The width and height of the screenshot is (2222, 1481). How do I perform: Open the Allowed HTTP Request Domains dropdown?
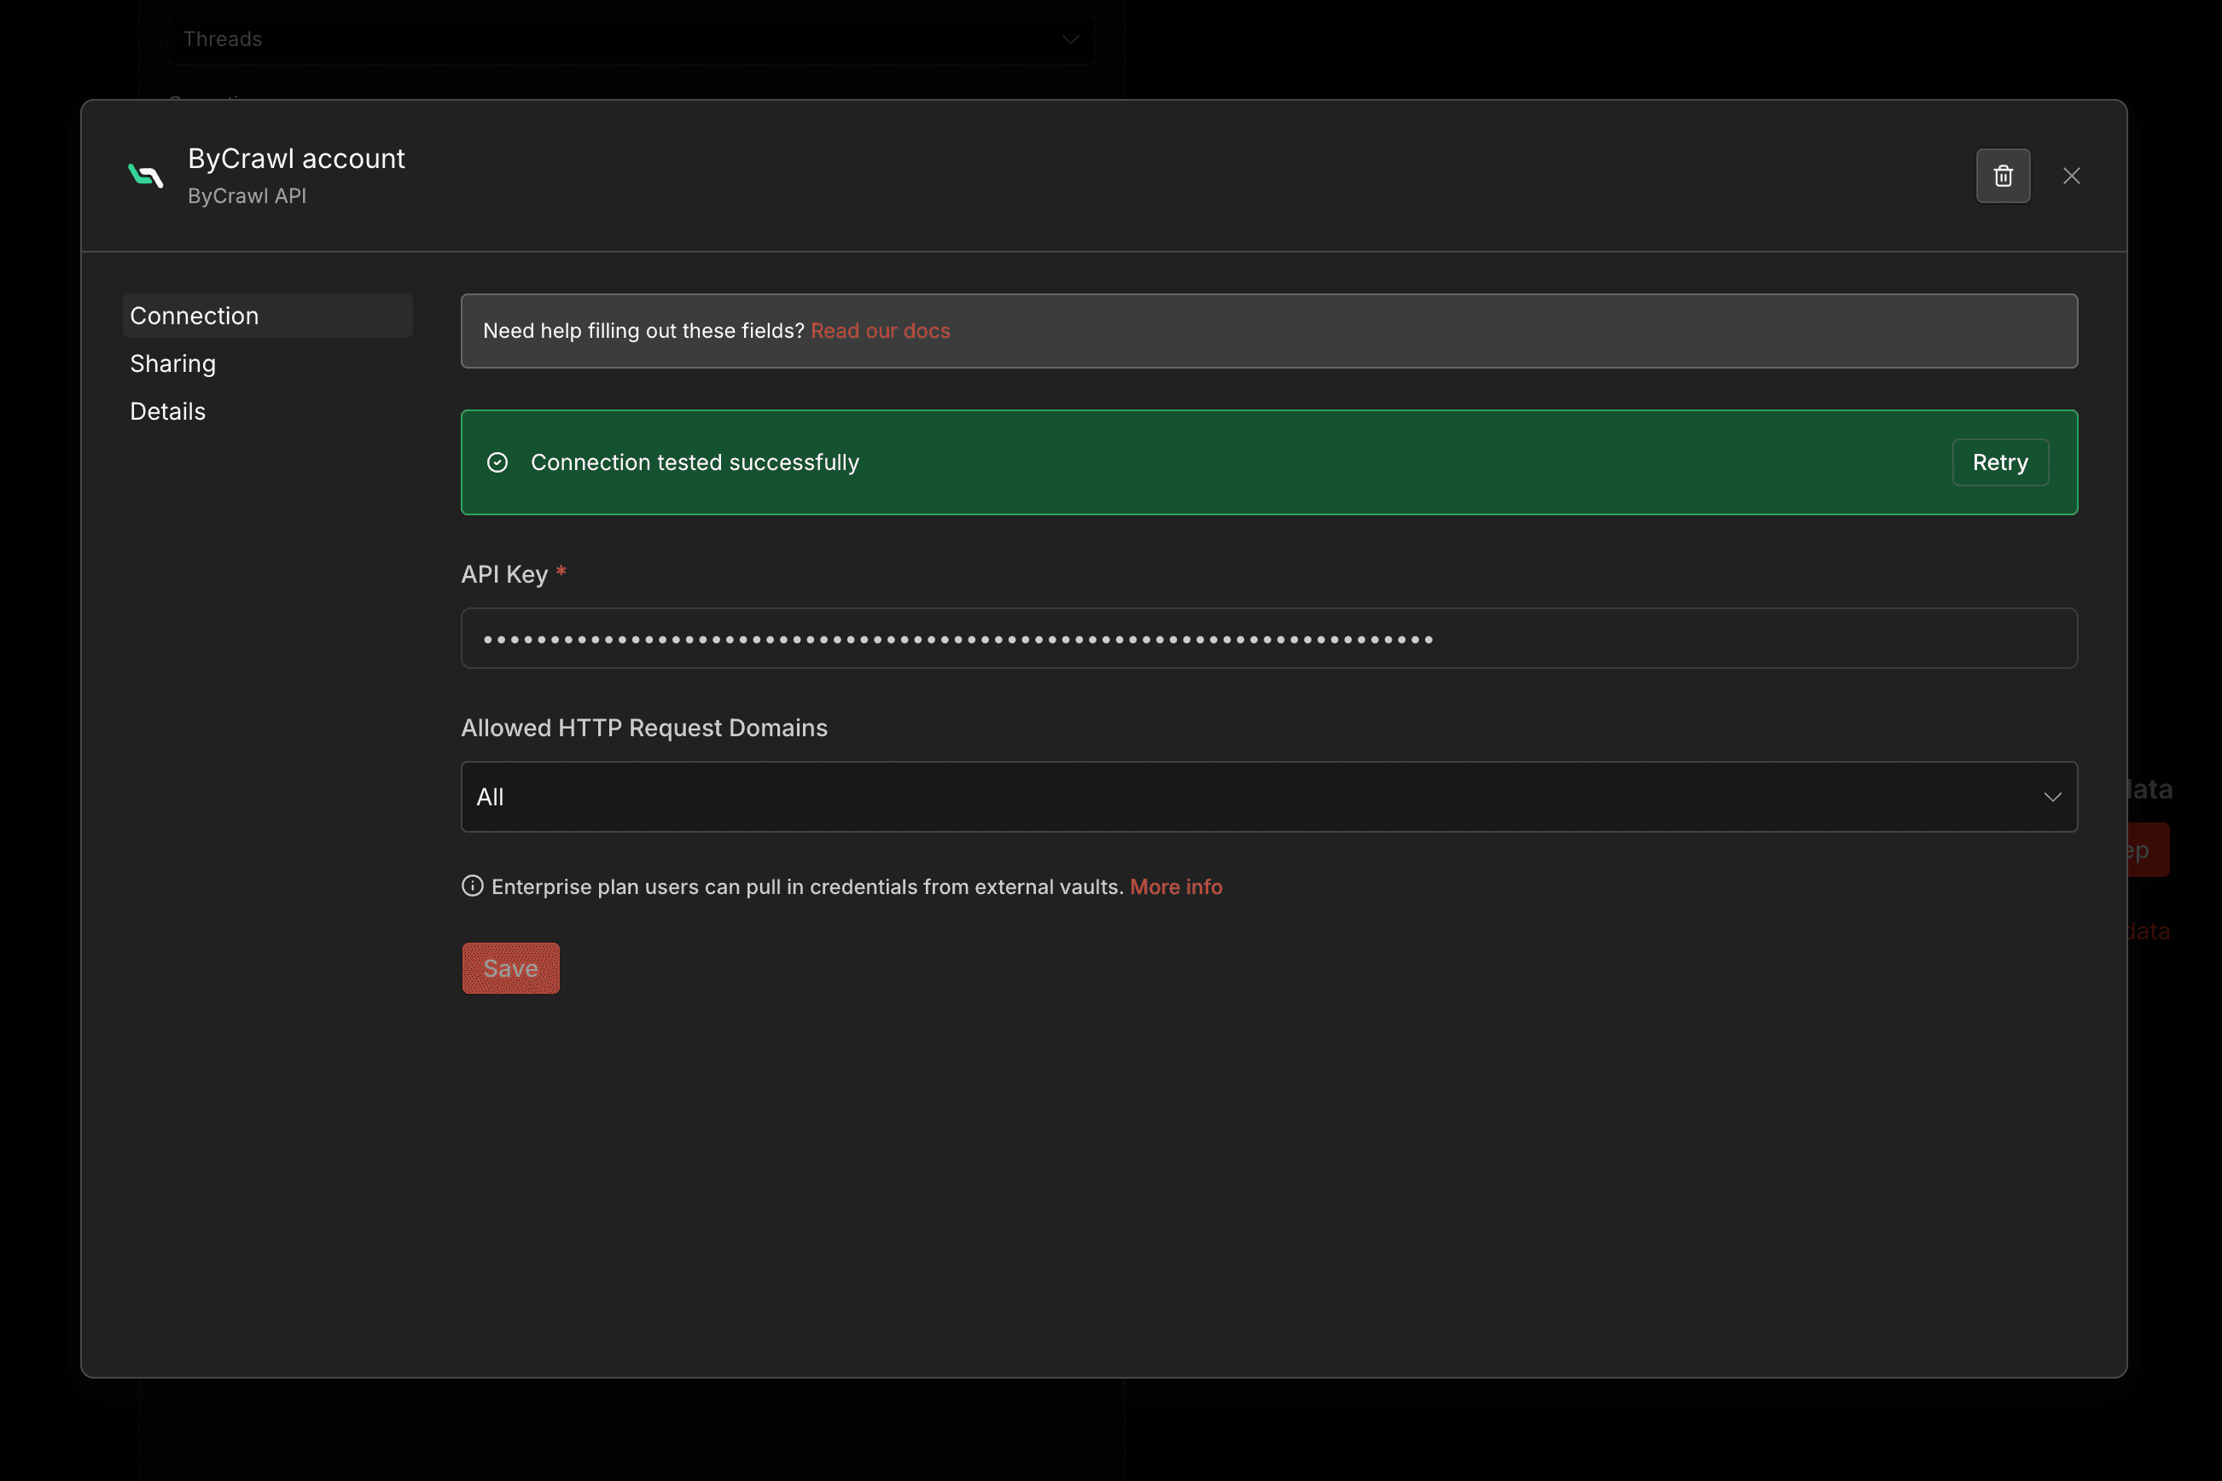[x=1268, y=796]
